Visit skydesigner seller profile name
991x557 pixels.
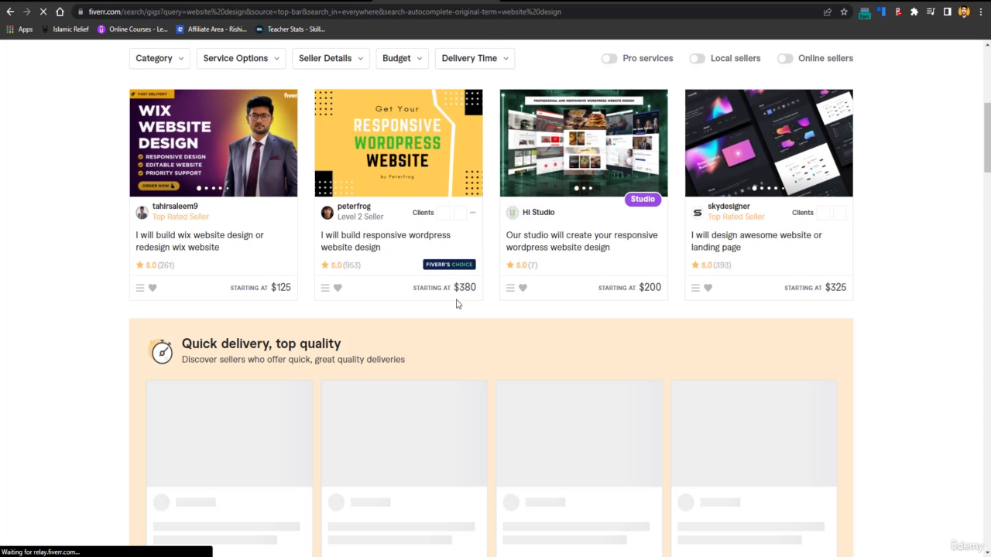tap(729, 207)
